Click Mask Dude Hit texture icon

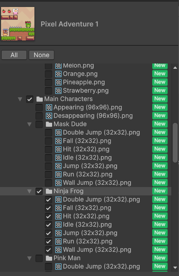[x=58, y=149]
